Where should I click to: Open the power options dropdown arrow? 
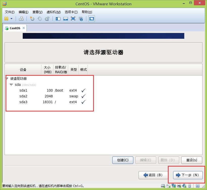point(11,19)
